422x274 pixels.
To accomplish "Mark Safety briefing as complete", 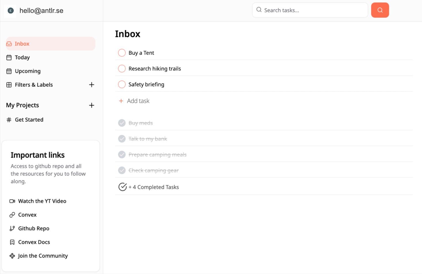I will pyautogui.click(x=122, y=84).
